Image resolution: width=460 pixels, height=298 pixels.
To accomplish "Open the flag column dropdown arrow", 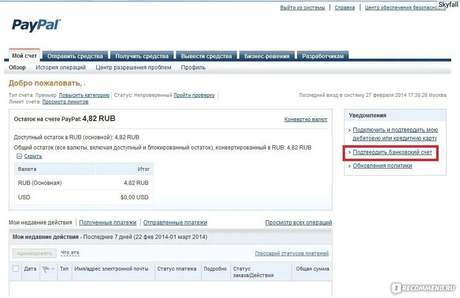I will click(x=53, y=269).
